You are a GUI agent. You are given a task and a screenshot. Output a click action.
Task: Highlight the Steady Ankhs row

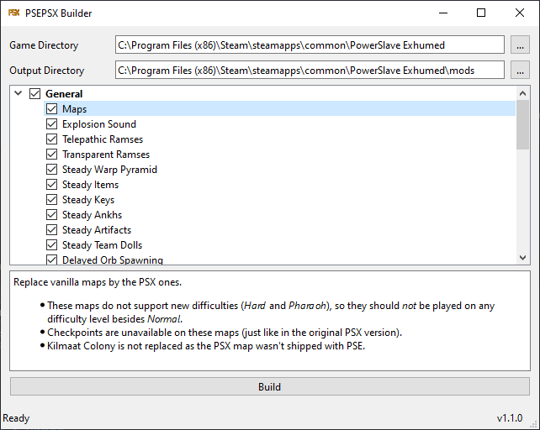[92, 215]
